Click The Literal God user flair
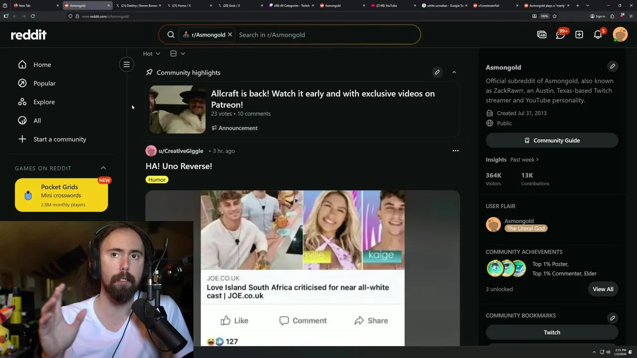Screen dimensions: 637x358 click(526, 228)
